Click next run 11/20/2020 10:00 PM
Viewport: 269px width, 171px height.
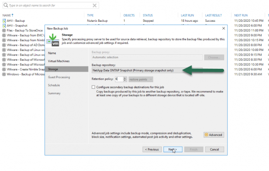tap(249, 50)
